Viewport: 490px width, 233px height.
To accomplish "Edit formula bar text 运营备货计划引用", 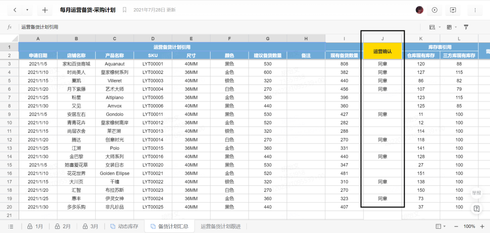I will click(x=39, y=27).
